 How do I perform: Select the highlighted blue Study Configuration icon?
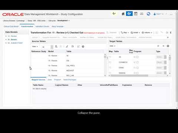pyautogui.click(x=129, y=14)
